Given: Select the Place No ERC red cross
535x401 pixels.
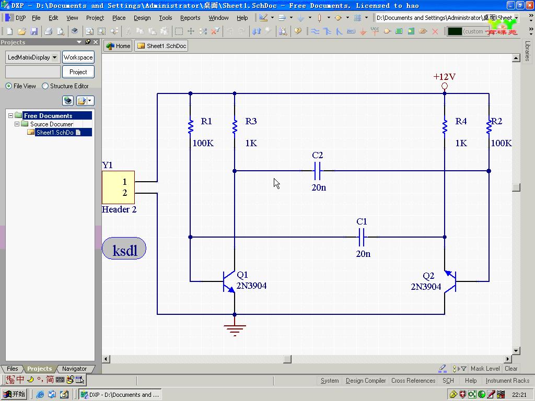Looking at the screenshot, I should 435,31.
